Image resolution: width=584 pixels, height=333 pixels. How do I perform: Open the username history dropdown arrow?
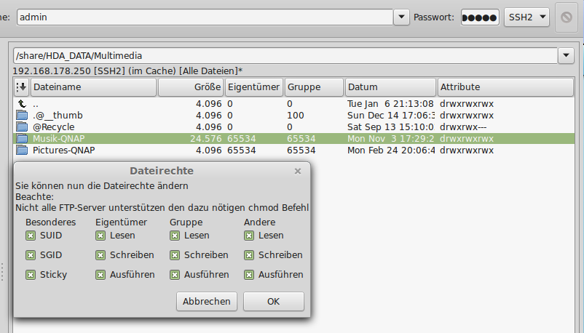[x=401, y=17]
